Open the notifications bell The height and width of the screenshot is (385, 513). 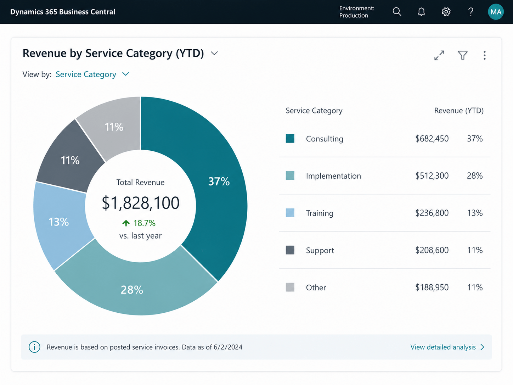[421, 12]
